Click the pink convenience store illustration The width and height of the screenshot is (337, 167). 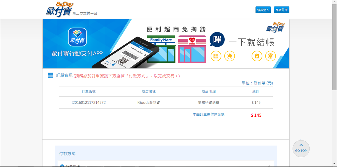(192, 49)
